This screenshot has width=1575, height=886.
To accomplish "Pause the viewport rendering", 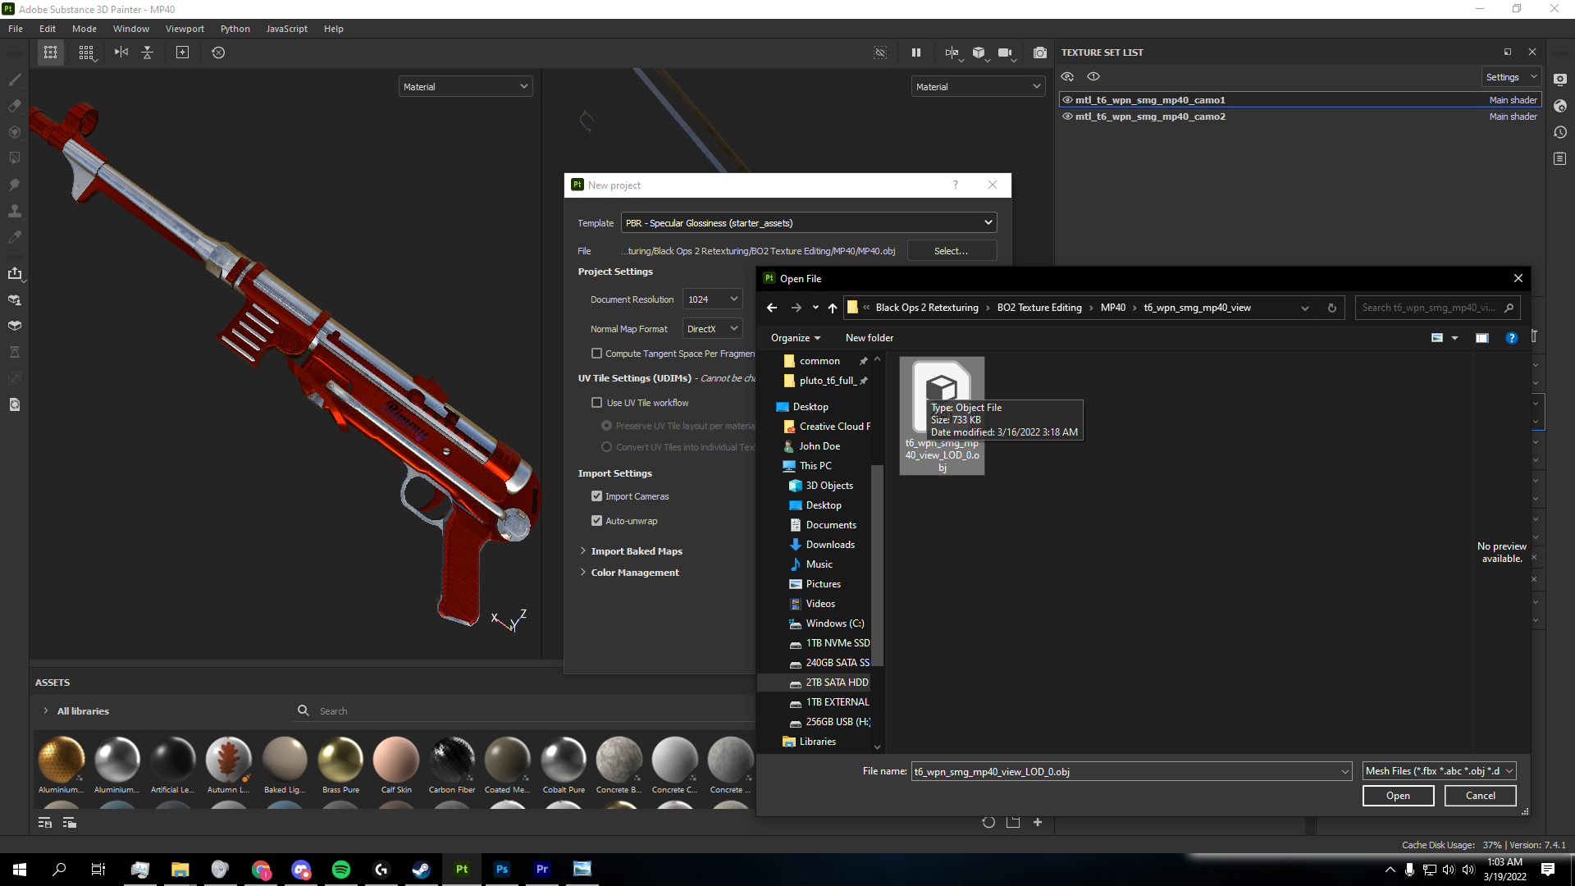I will [916, 53].
